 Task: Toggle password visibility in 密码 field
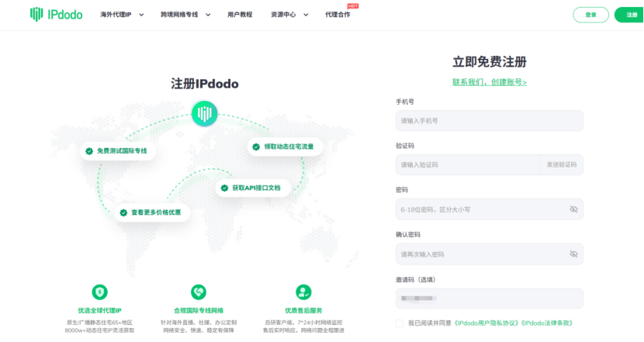coord(573,209)
